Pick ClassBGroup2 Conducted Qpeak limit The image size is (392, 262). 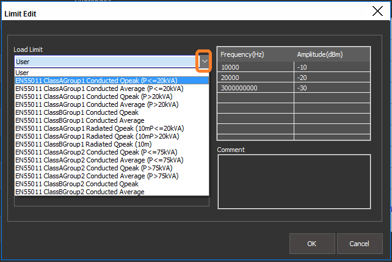(76, 184)
